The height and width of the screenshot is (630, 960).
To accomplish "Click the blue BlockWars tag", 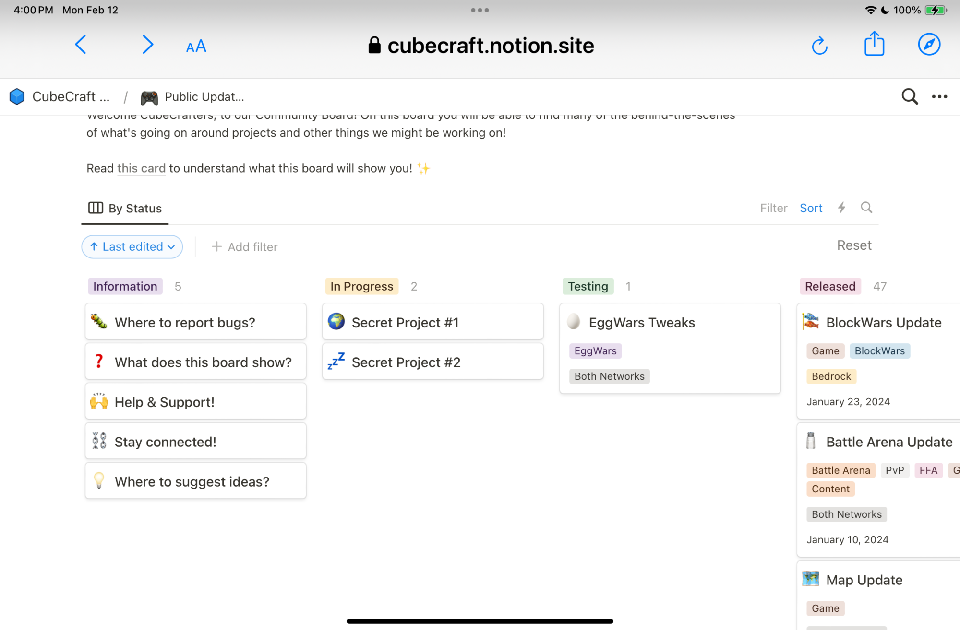I will click(x=879, y=351).
